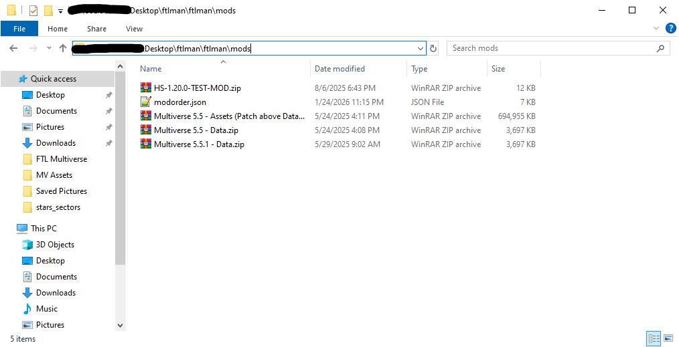Open Downloads under This PC
The image size is (679, 347).
[x=49, y=293]
